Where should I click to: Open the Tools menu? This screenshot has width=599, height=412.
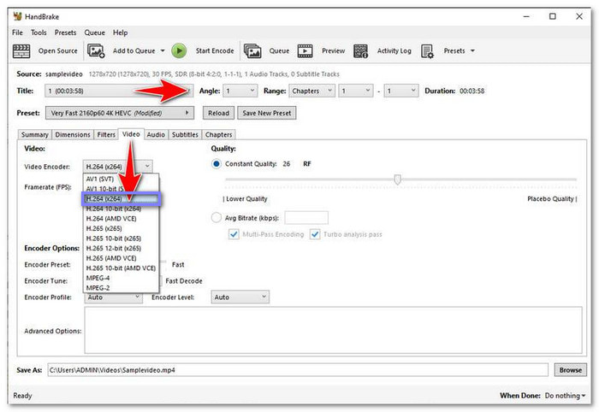point(39,32)
